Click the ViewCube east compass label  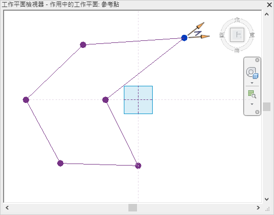[x=252, y=35]
